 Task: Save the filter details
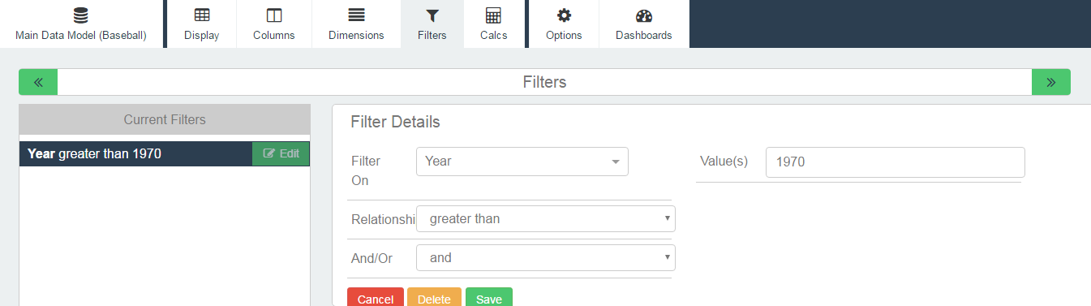tap(489, 298)
